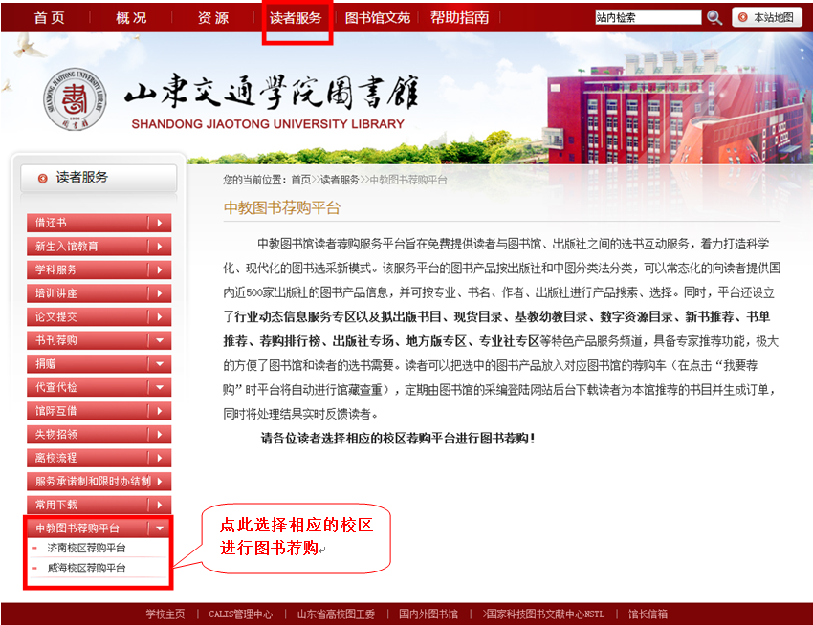This screenshot has width=813, height=625.
Task: Collapse the 代查代检 down arrow
Action: coord(160,387)
